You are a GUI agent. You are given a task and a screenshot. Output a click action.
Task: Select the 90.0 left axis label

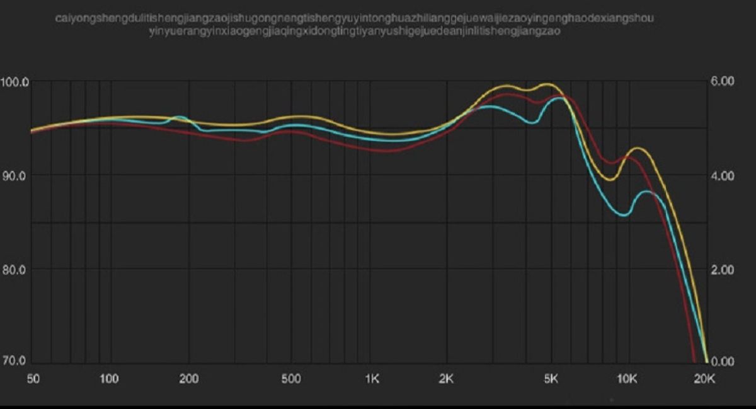15,175
